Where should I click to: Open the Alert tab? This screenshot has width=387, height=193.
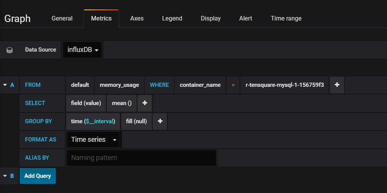[245, 19]
